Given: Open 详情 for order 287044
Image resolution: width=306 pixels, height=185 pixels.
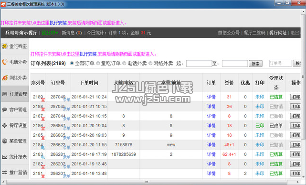Looking at the screenshot, I should click(x=211, y=116).
